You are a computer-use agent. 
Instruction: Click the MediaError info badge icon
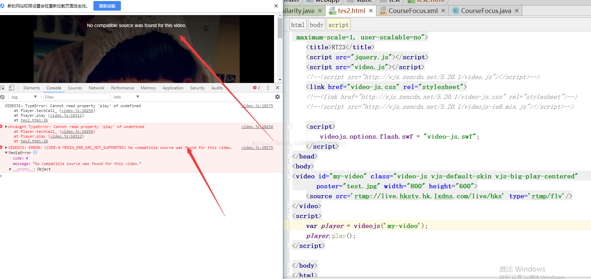point(35,153)
